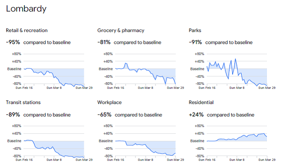Click the Lombardy region heading
Image resolution: width=286 pixels, height=164 pixels.
point(26,9)
